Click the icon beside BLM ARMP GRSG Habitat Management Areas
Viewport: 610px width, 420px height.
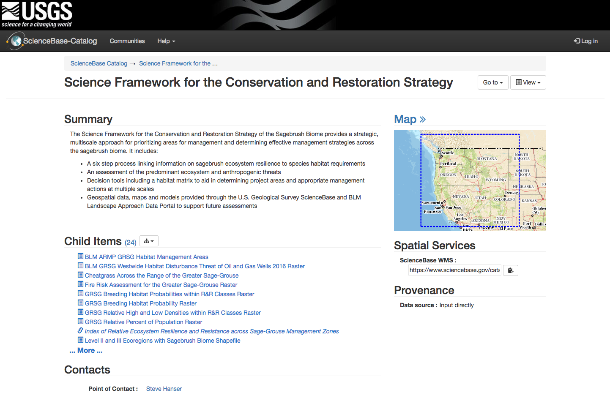coord(80,256)
